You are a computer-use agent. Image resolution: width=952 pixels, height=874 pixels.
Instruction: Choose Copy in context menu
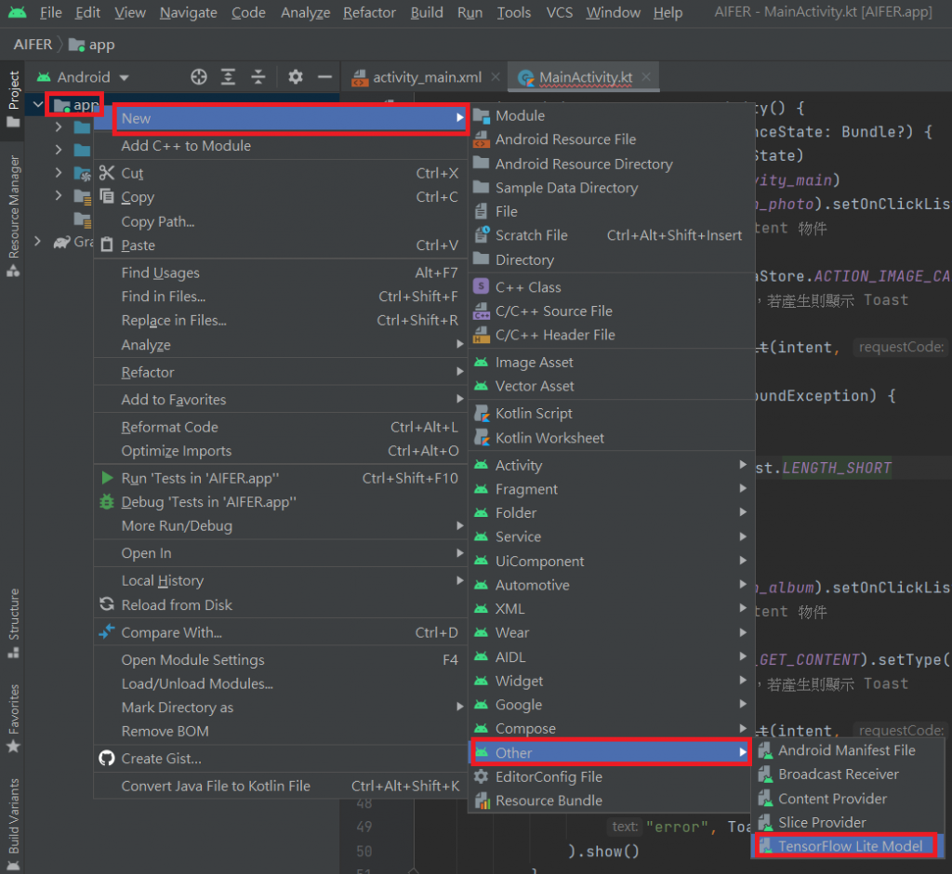click(281, 197)
